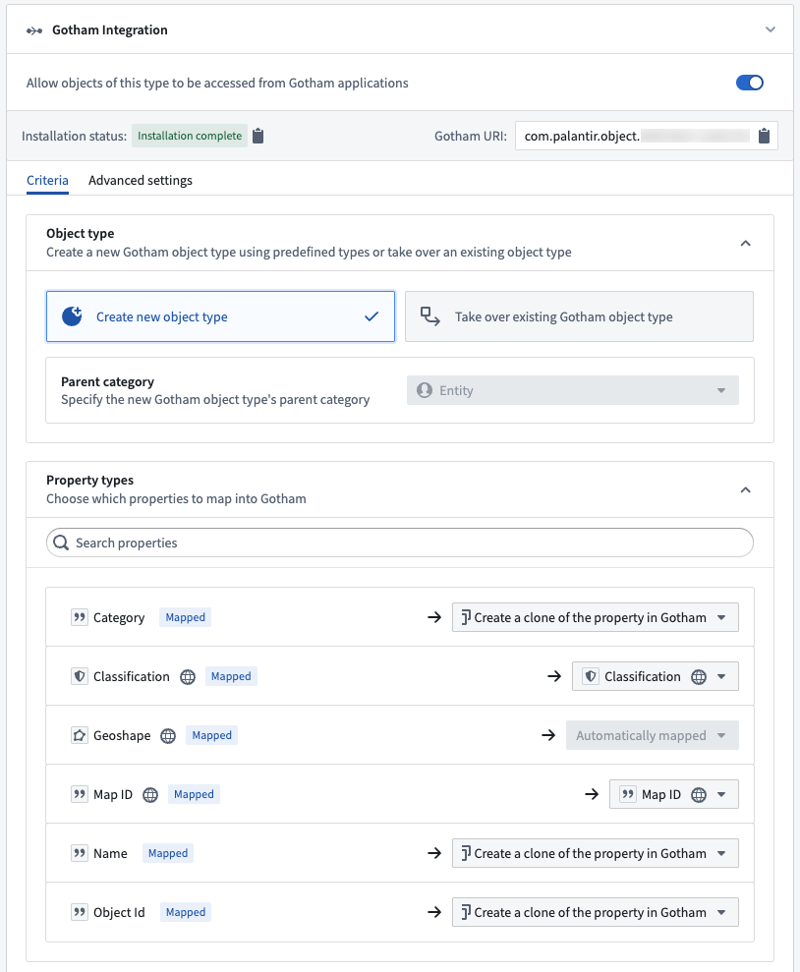Open Object Id property mapping dropdown
This screenshot has height=972, width=800.
pyautogui.click(x=596, y=912)
